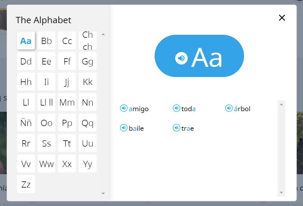Select the letter Mm

67,102
